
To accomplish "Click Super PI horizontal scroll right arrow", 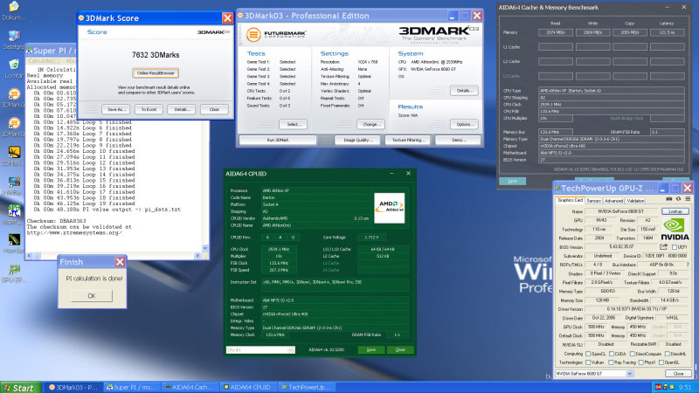I will pyautogui.click(x=197, y=256).
